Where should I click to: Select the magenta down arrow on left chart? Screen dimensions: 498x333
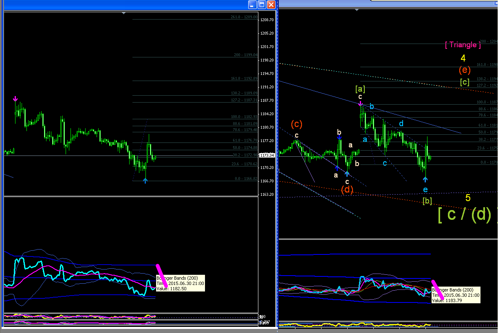[x=15, y=99]
